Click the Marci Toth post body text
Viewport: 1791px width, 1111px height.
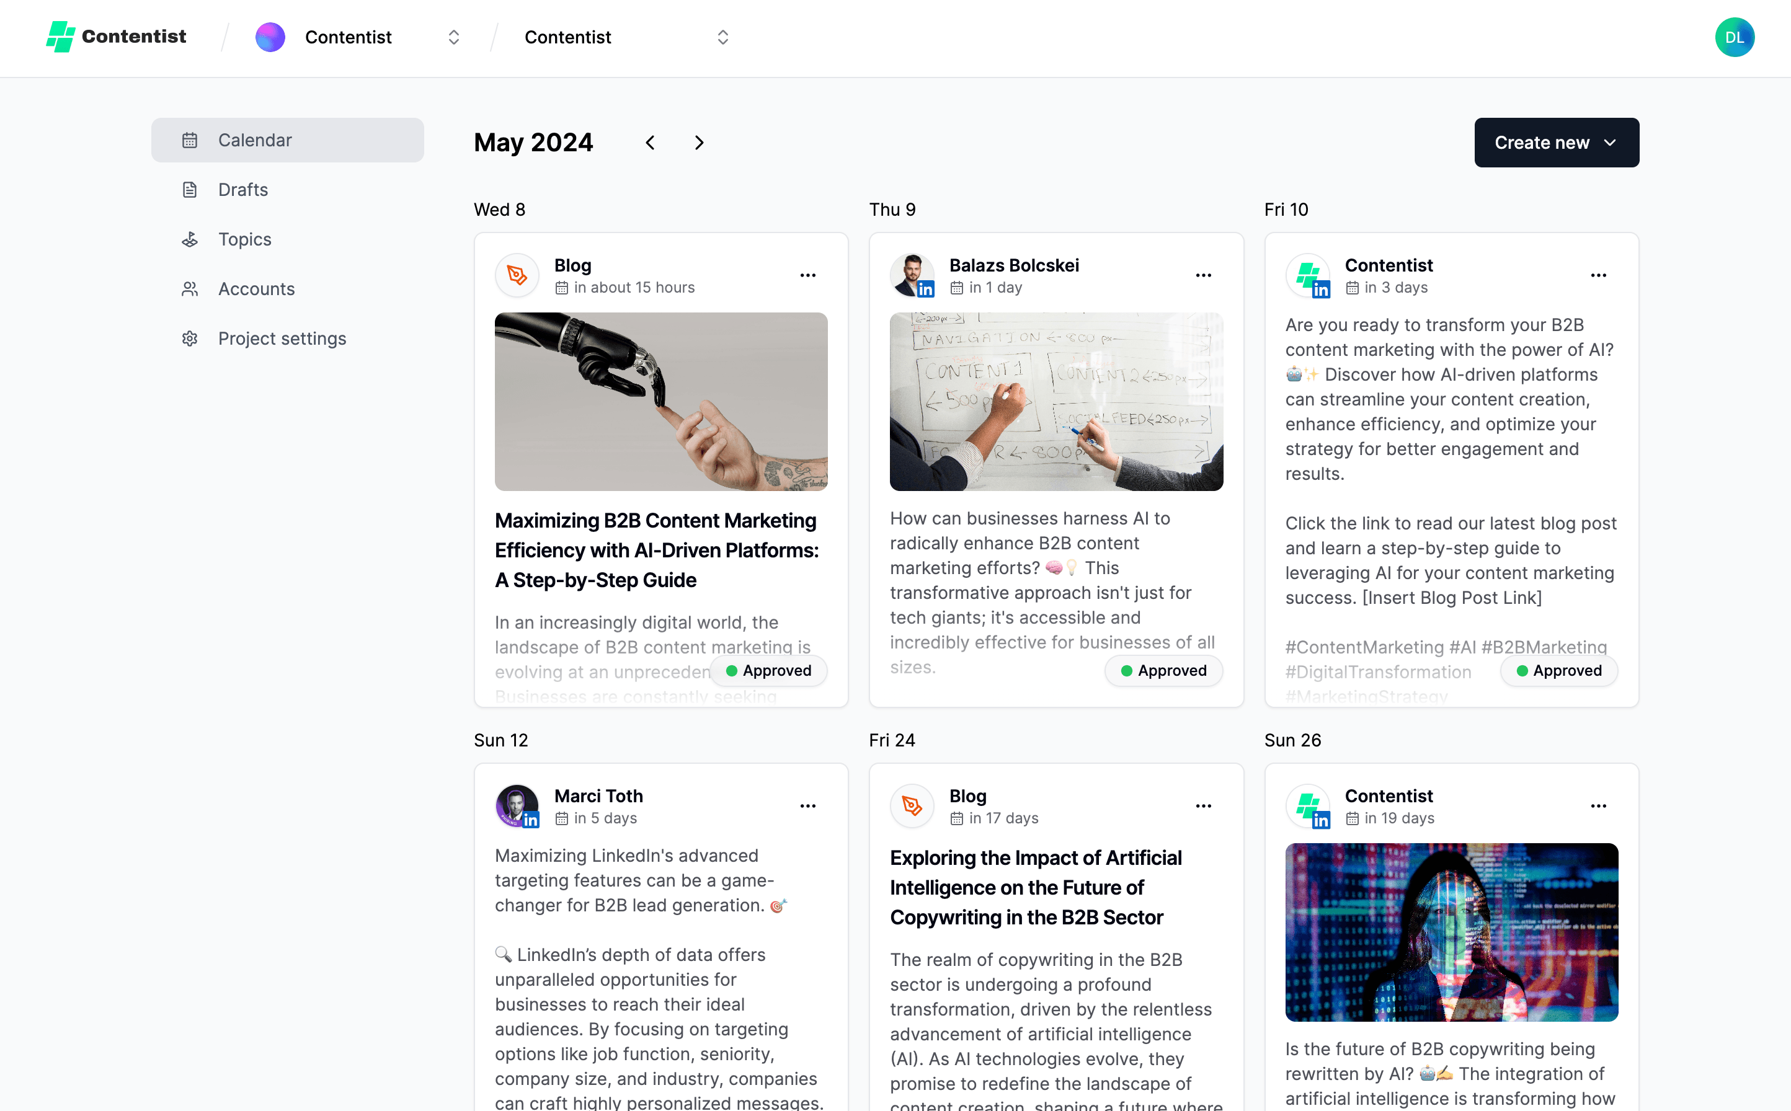pos(659,977)
